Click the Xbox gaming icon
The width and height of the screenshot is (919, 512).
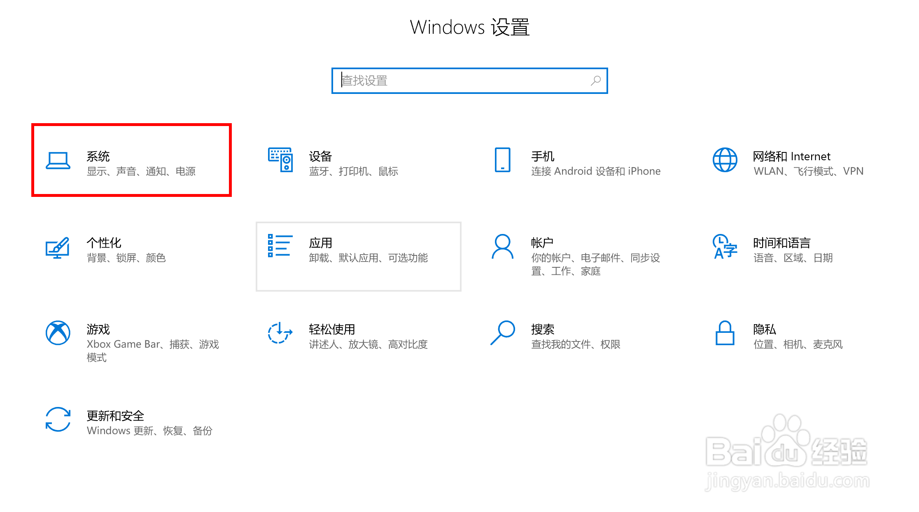tap(58, 333)
